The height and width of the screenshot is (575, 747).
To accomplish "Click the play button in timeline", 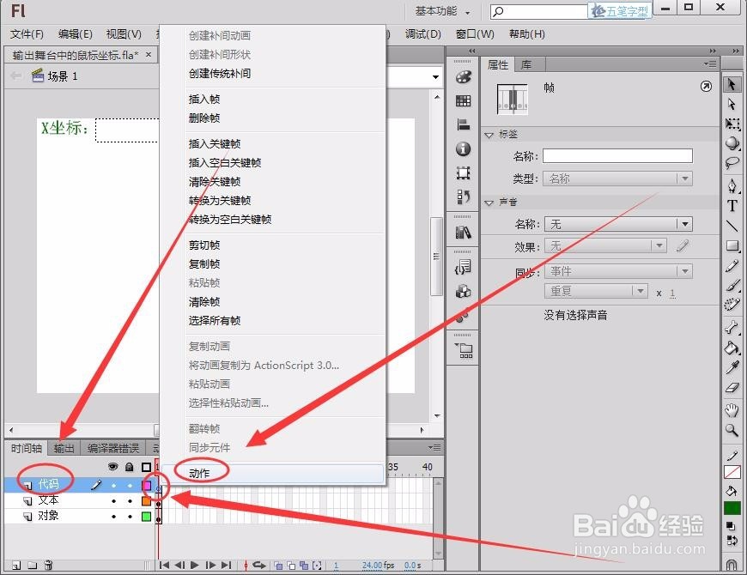I will click(x=194, y=565).
